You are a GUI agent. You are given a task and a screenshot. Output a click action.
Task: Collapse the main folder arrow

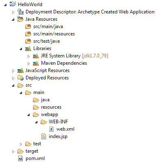coord(21,93)
